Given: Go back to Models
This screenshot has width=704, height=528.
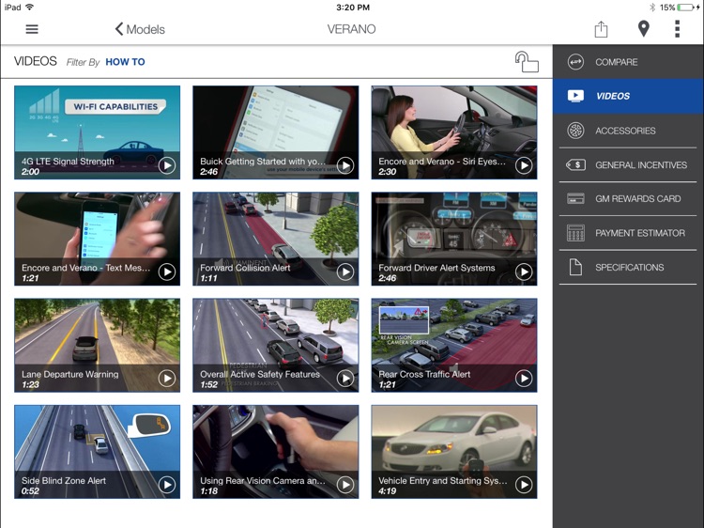Looking at the screenshot, I should click(x=140, y=29).
